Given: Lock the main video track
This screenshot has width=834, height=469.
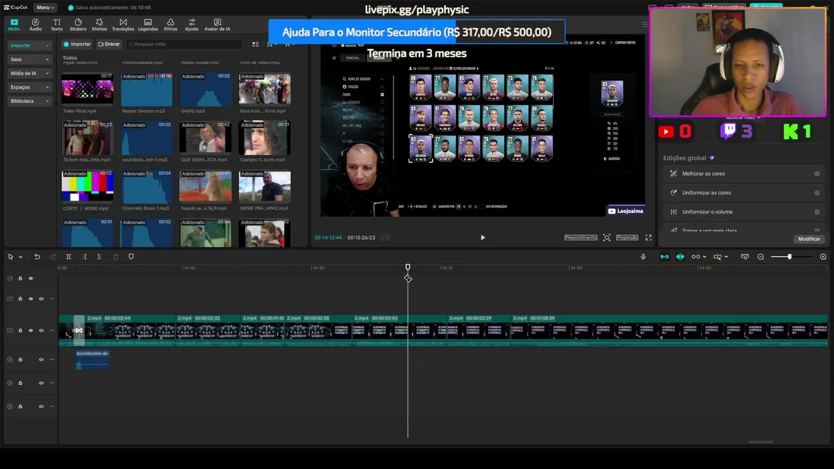Looking at the screenshot, I should 20,331.
